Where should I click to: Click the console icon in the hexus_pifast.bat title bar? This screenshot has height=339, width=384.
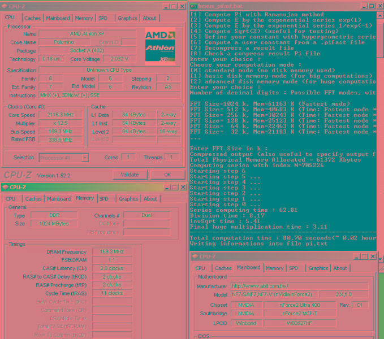pos(193,6)
